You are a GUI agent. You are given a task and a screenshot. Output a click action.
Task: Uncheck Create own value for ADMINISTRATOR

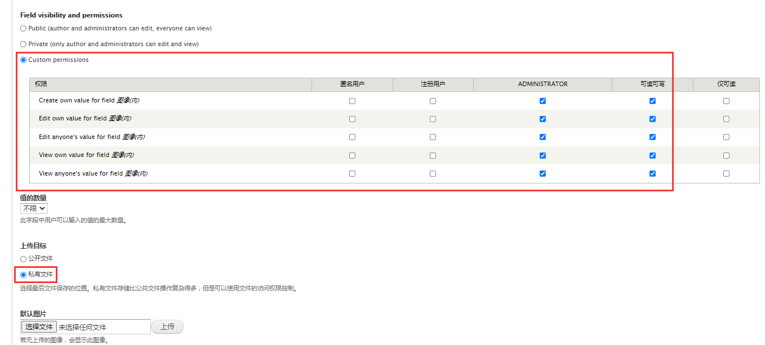point(542,101)
